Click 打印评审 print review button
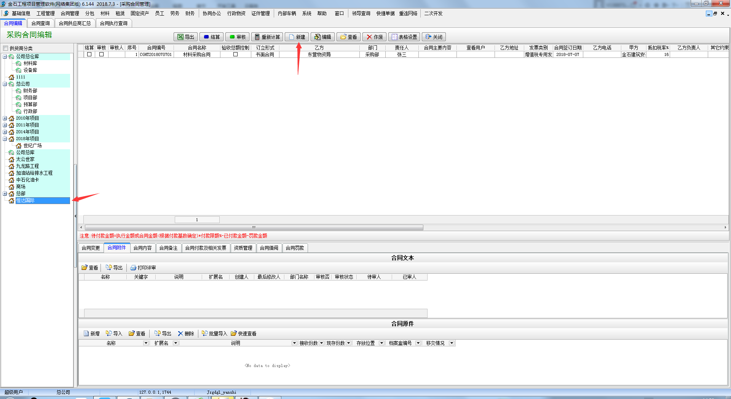 click(x=143, y=268)
